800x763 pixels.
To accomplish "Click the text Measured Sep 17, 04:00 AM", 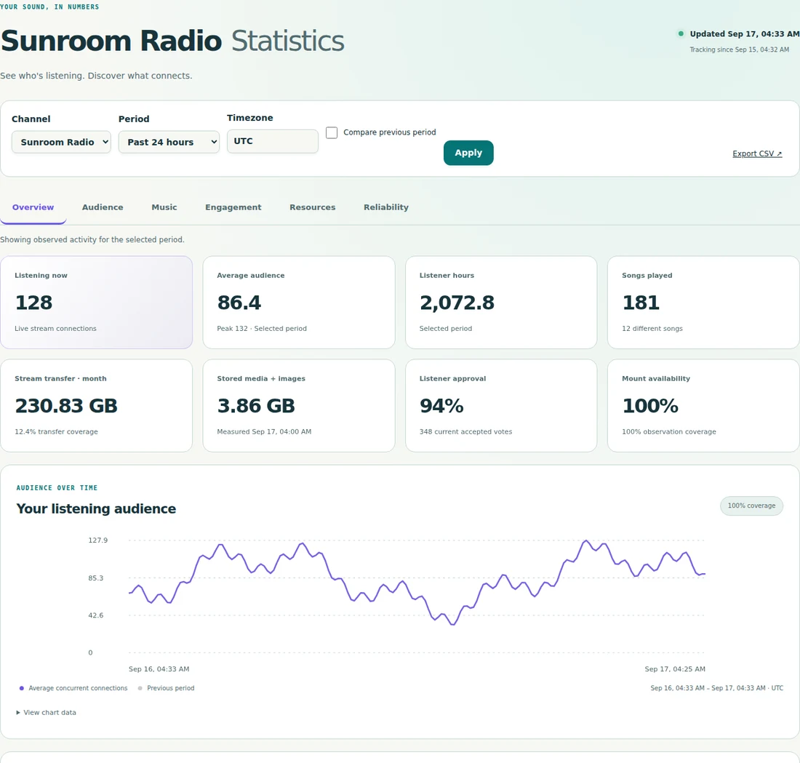I will (x=264, y=432).
